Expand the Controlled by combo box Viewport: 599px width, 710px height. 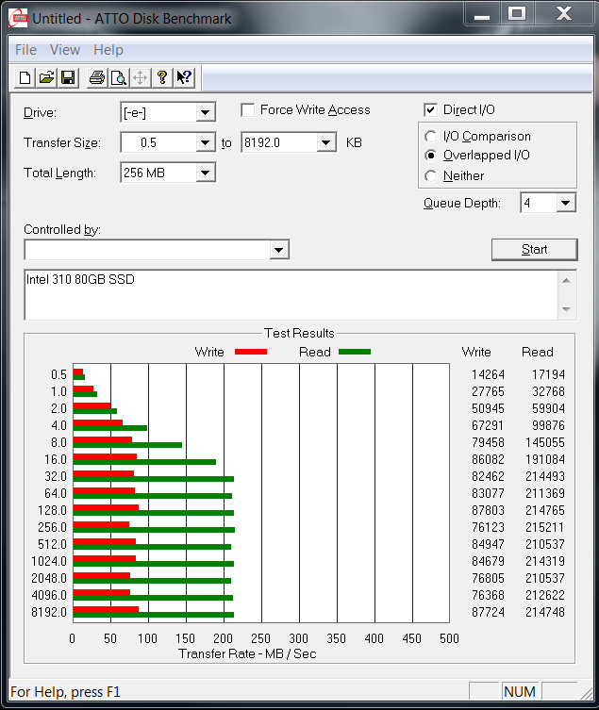[x=279, y=250]
